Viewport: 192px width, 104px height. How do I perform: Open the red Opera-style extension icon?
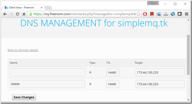click(145, 14)
